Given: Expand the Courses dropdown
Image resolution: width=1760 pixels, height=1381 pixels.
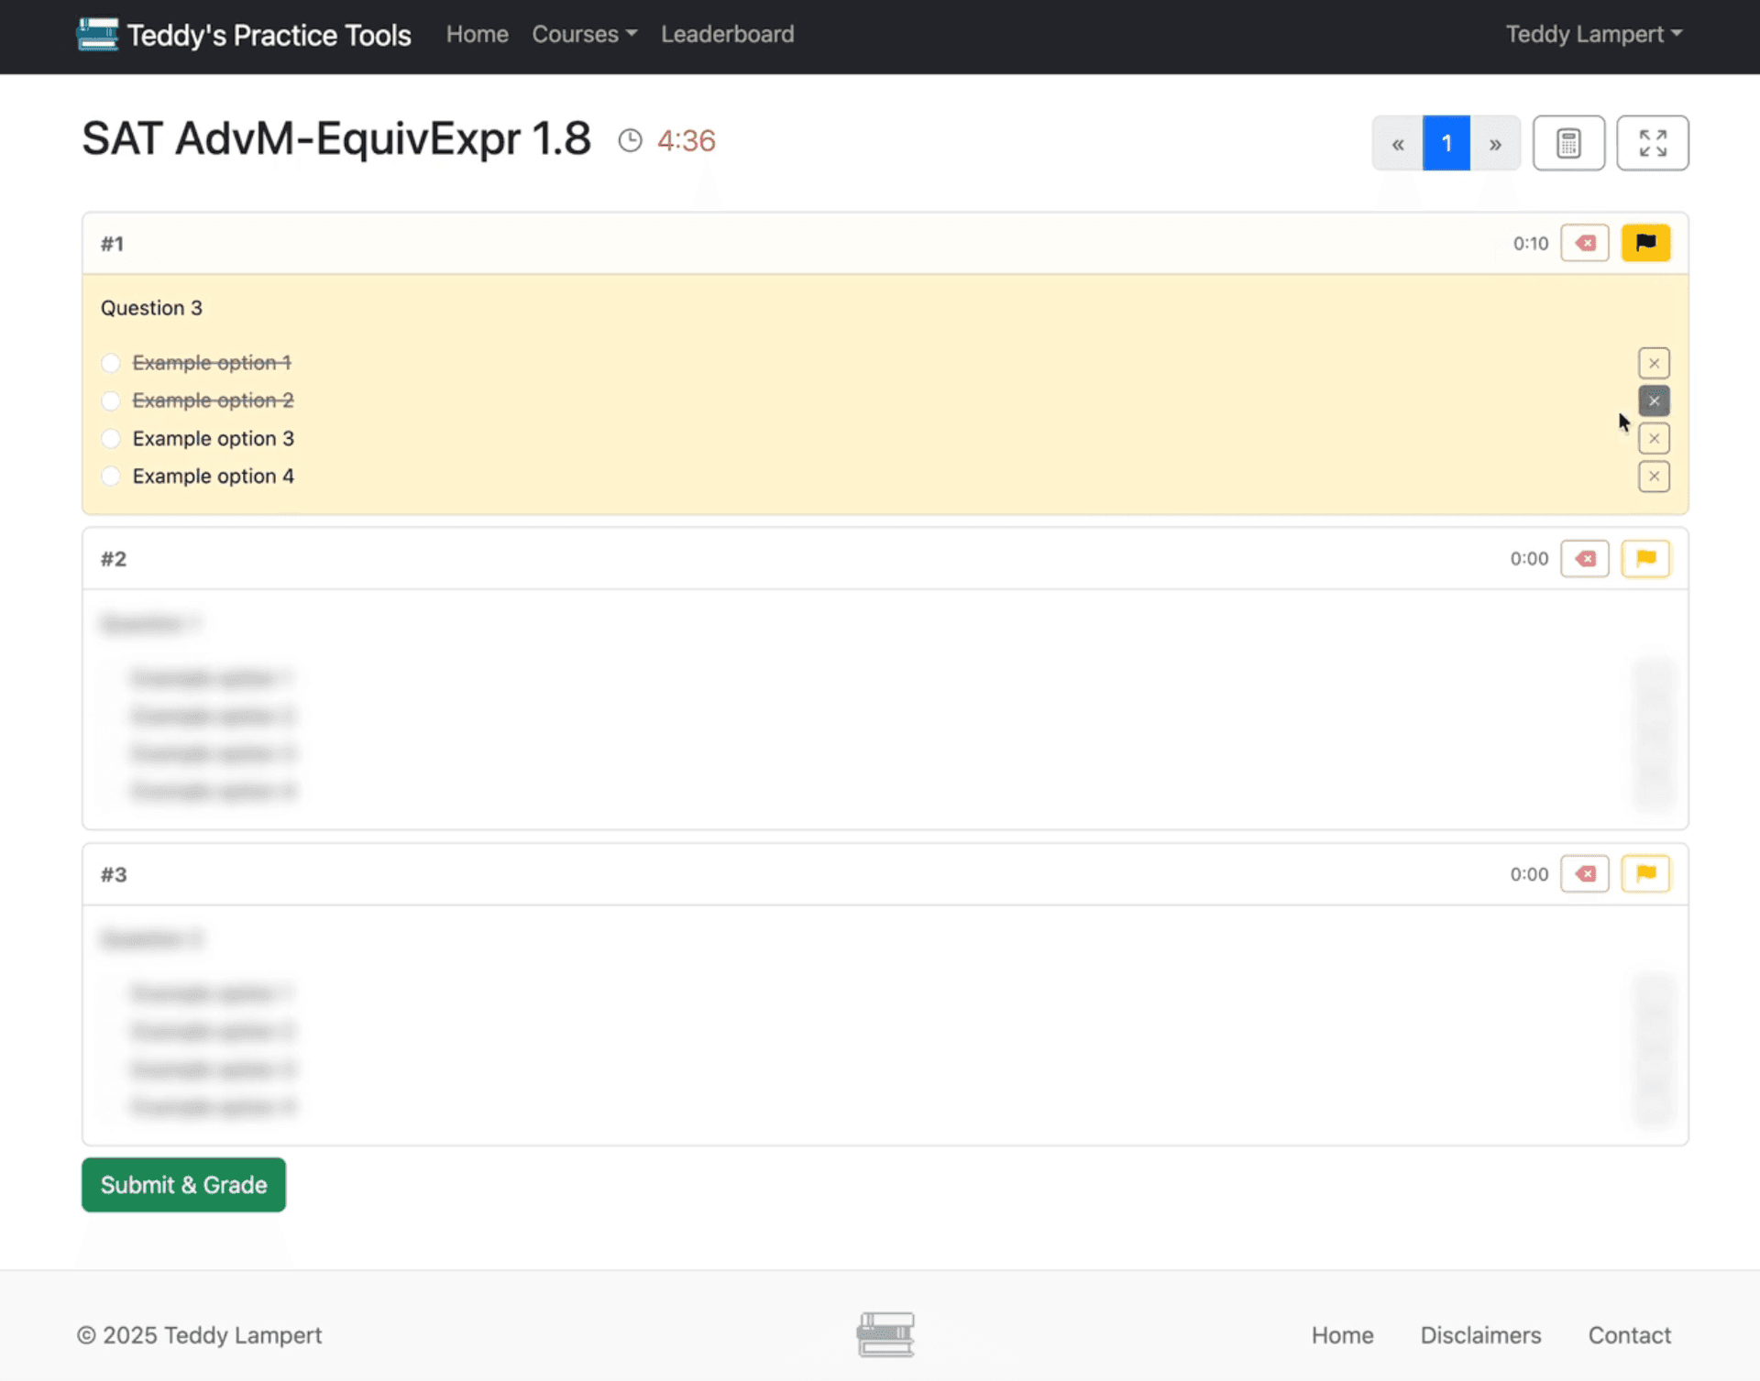Looking at the screenshot, I should tap(584, 34).
